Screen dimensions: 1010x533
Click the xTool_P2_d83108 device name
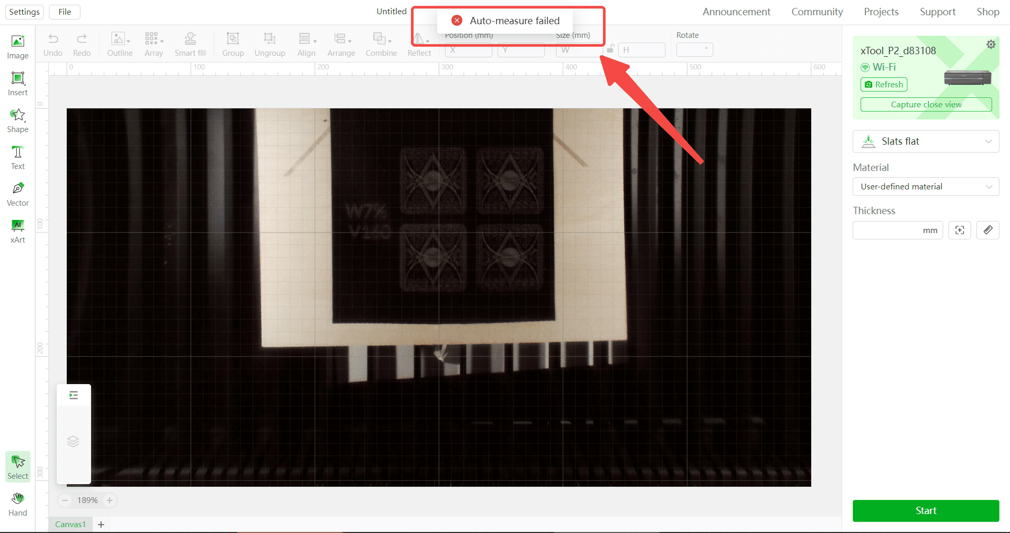(898, 51)
